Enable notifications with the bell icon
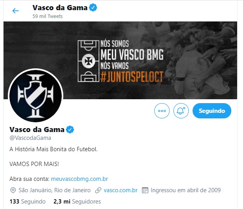243x209 pixels. click(181, 111)
